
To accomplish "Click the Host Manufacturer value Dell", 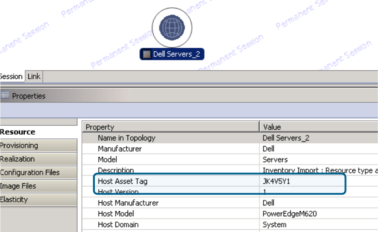I will coord(268,203).
